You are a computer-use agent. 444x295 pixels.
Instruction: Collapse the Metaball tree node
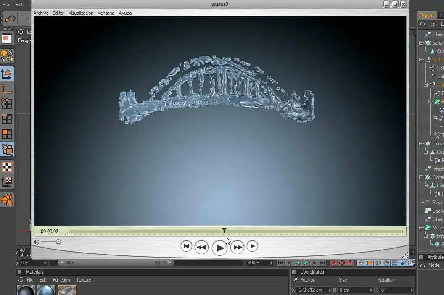(421, 228)
